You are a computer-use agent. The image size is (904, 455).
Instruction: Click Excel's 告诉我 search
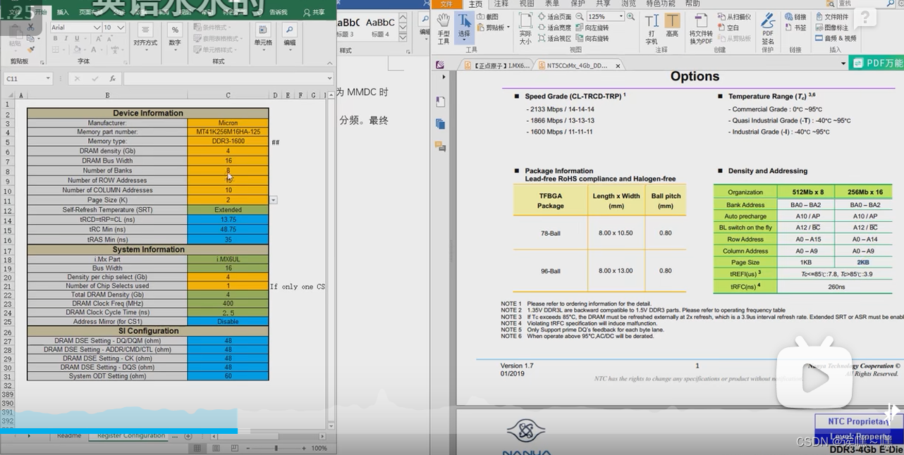279,12
